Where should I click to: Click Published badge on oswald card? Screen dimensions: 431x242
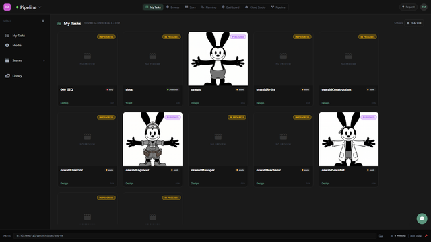tap(238, 37)
